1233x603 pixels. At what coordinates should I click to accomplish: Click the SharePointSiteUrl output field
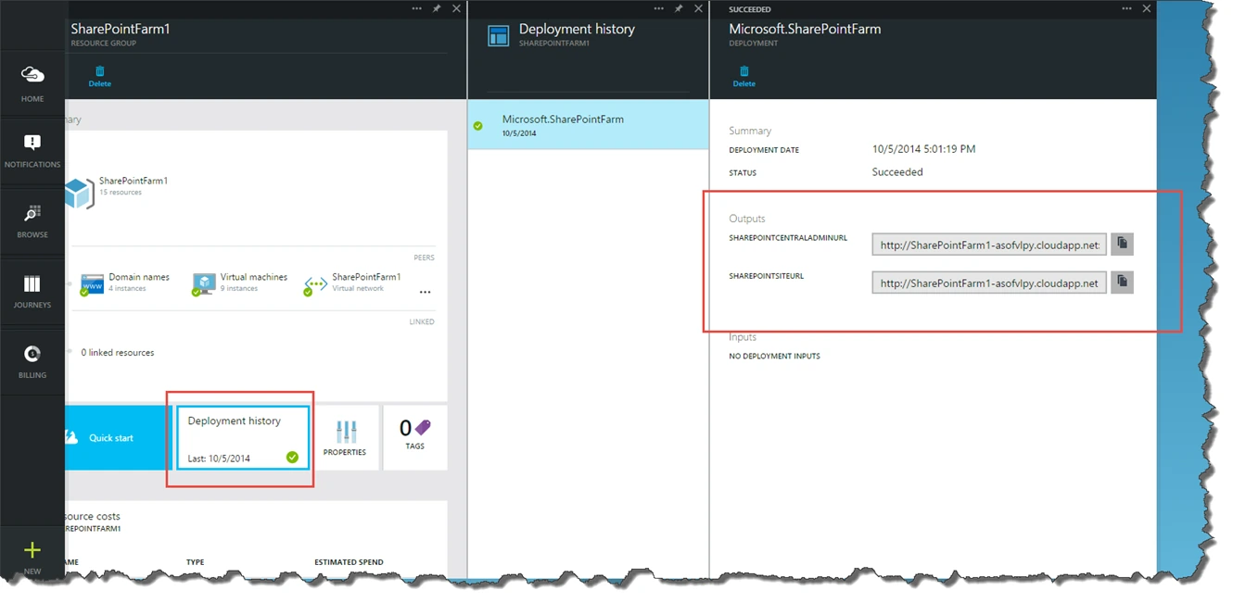click(x=989, y=283)
